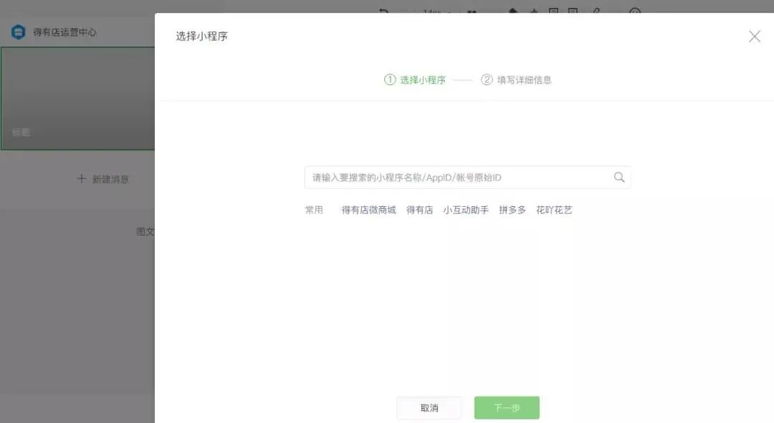Screen dimensions: 774x423
Task: Click the first framed image icon
Action: 555,10
